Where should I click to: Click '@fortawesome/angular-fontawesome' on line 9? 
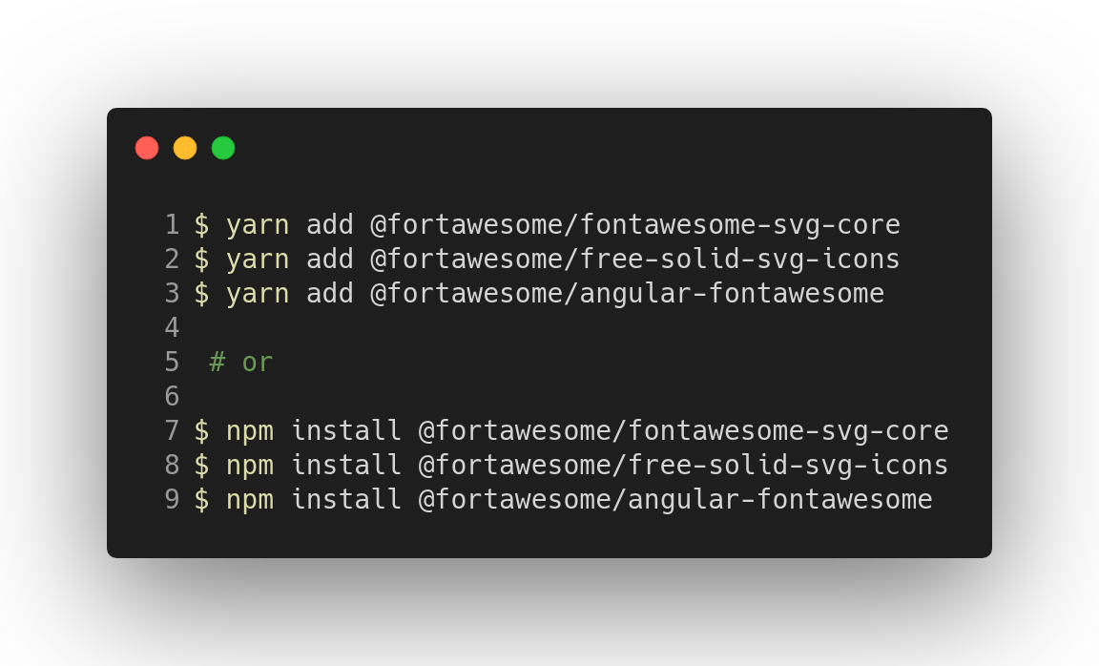coord(675,500)
